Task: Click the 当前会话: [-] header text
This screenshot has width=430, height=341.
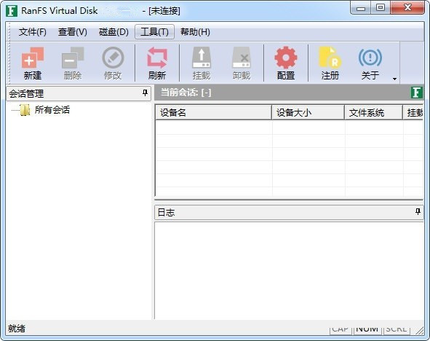Action: coord(186,93)
